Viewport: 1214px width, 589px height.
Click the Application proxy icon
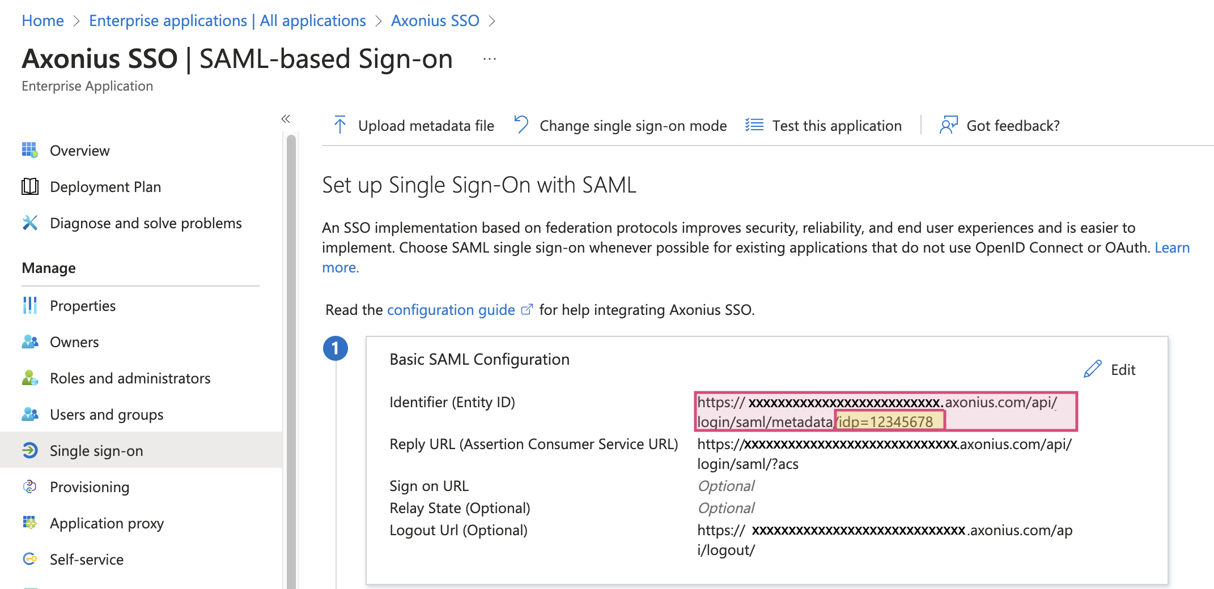tap(29, 523)
